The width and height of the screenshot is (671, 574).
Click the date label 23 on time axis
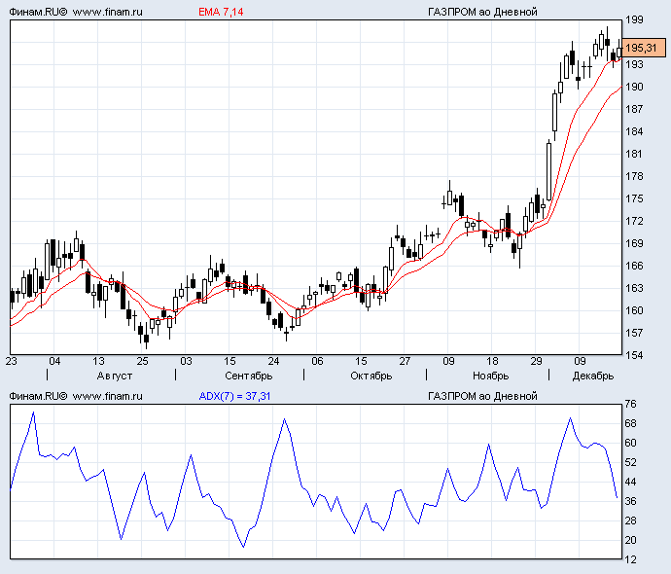point(12,361)
